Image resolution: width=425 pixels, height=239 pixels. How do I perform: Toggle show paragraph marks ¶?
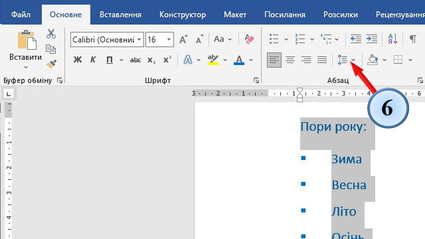coord(412,39)
